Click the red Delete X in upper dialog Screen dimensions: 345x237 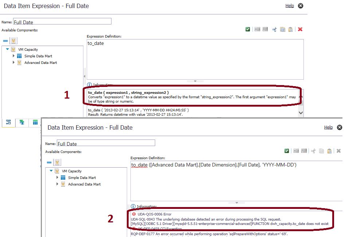tap(300, 29)
